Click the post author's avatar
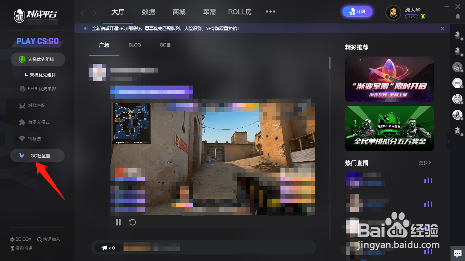 [97, 72]
